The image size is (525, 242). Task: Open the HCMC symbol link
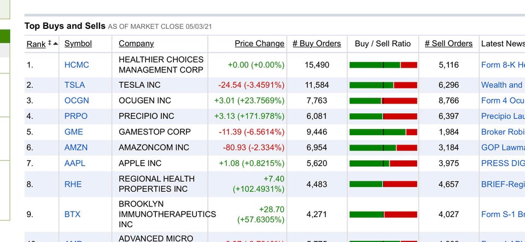(x=77, y=65)
